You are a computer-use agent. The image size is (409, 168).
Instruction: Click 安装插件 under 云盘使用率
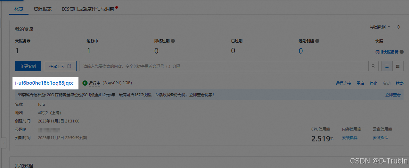pos(380,138)
